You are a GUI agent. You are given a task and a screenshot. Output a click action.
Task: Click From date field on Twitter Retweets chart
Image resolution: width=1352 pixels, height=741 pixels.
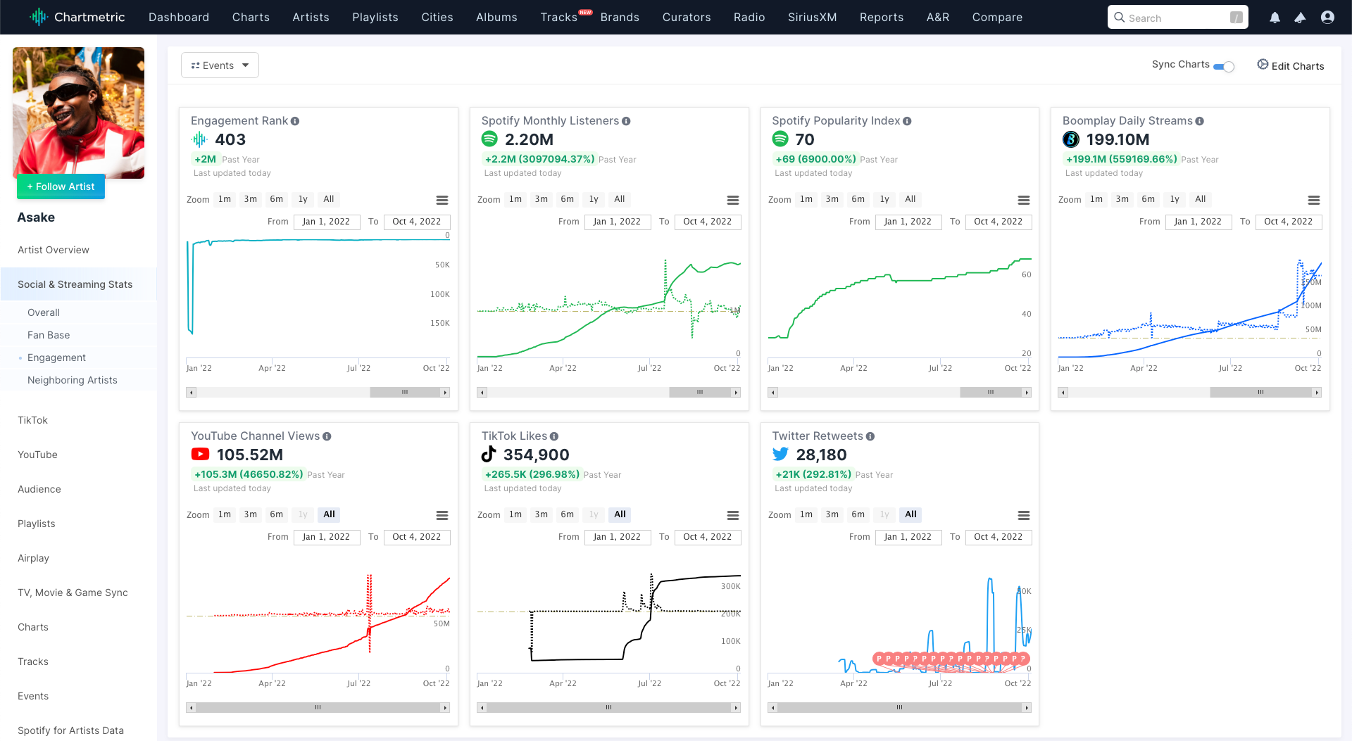908,537
